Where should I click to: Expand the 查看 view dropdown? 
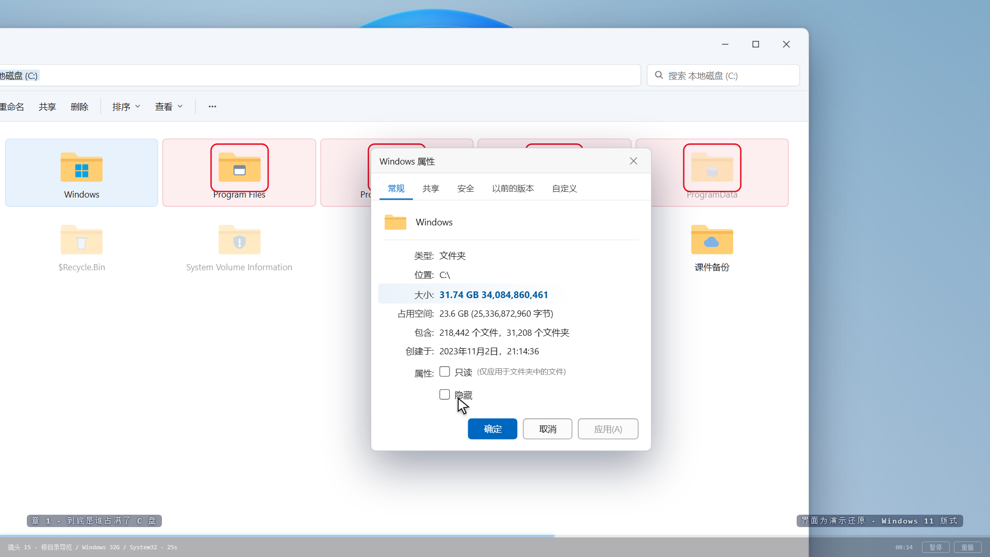point(169,106)
